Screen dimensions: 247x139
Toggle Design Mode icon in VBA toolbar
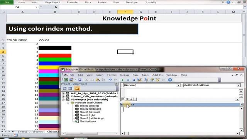[139, 80]
